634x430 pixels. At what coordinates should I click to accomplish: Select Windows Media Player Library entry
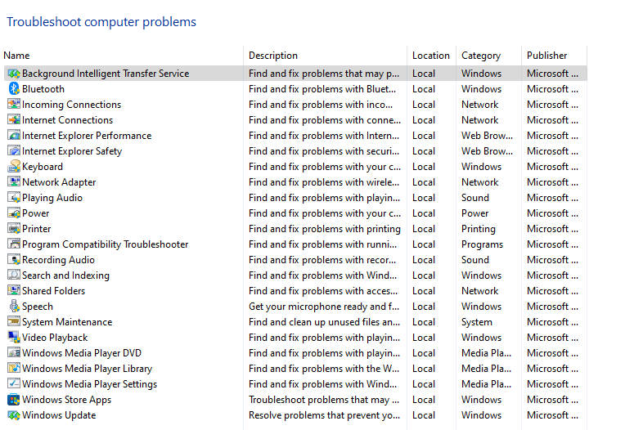[x=87, y=369]
